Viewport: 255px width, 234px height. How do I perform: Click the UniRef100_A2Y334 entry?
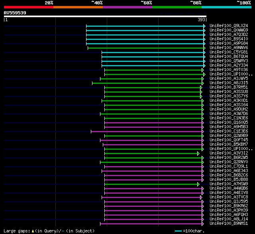coord(229,65)
